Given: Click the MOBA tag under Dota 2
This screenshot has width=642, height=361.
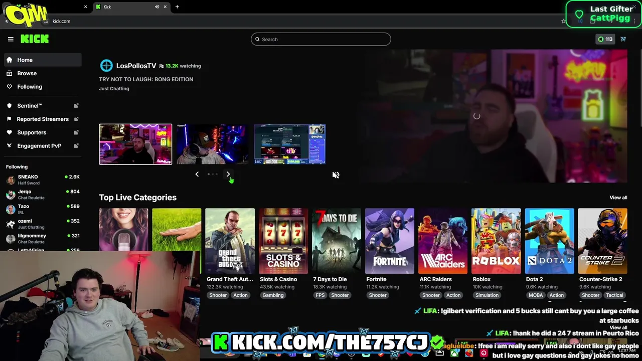Looking at the screenshot, I should pyautogui.click(x=536, y=295).
